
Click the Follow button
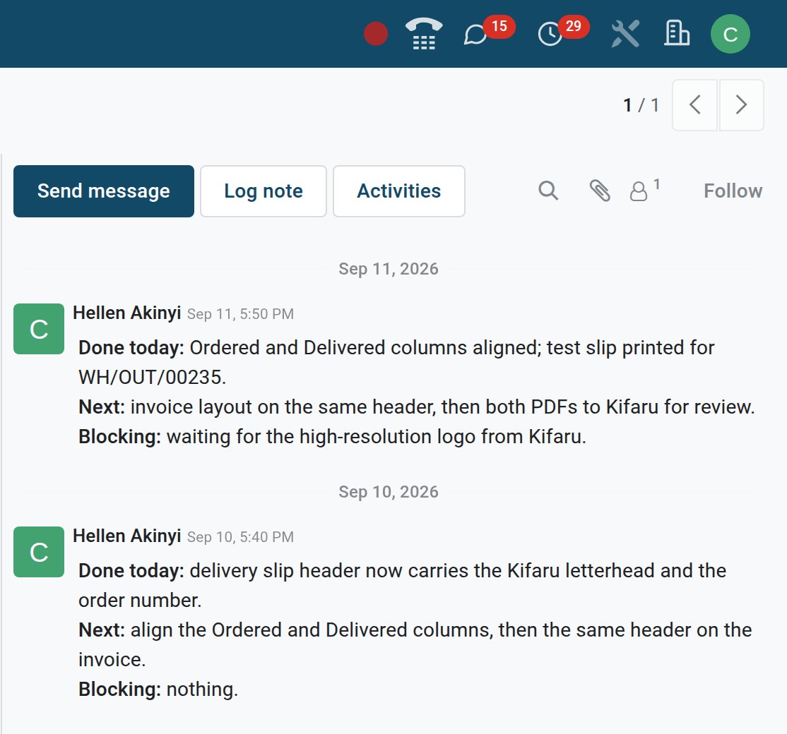733,191
